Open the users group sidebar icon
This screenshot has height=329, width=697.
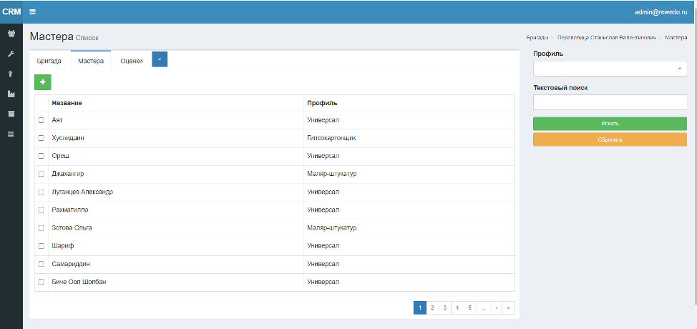pyautogui.click(x=11, y=33)
